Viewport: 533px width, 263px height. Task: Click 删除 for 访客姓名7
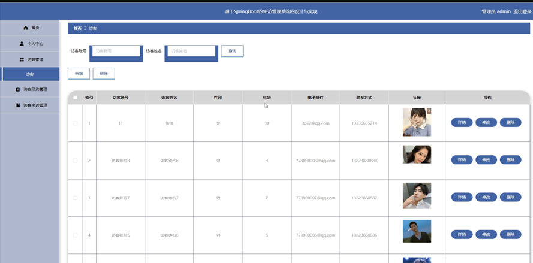tap(510, 197)
